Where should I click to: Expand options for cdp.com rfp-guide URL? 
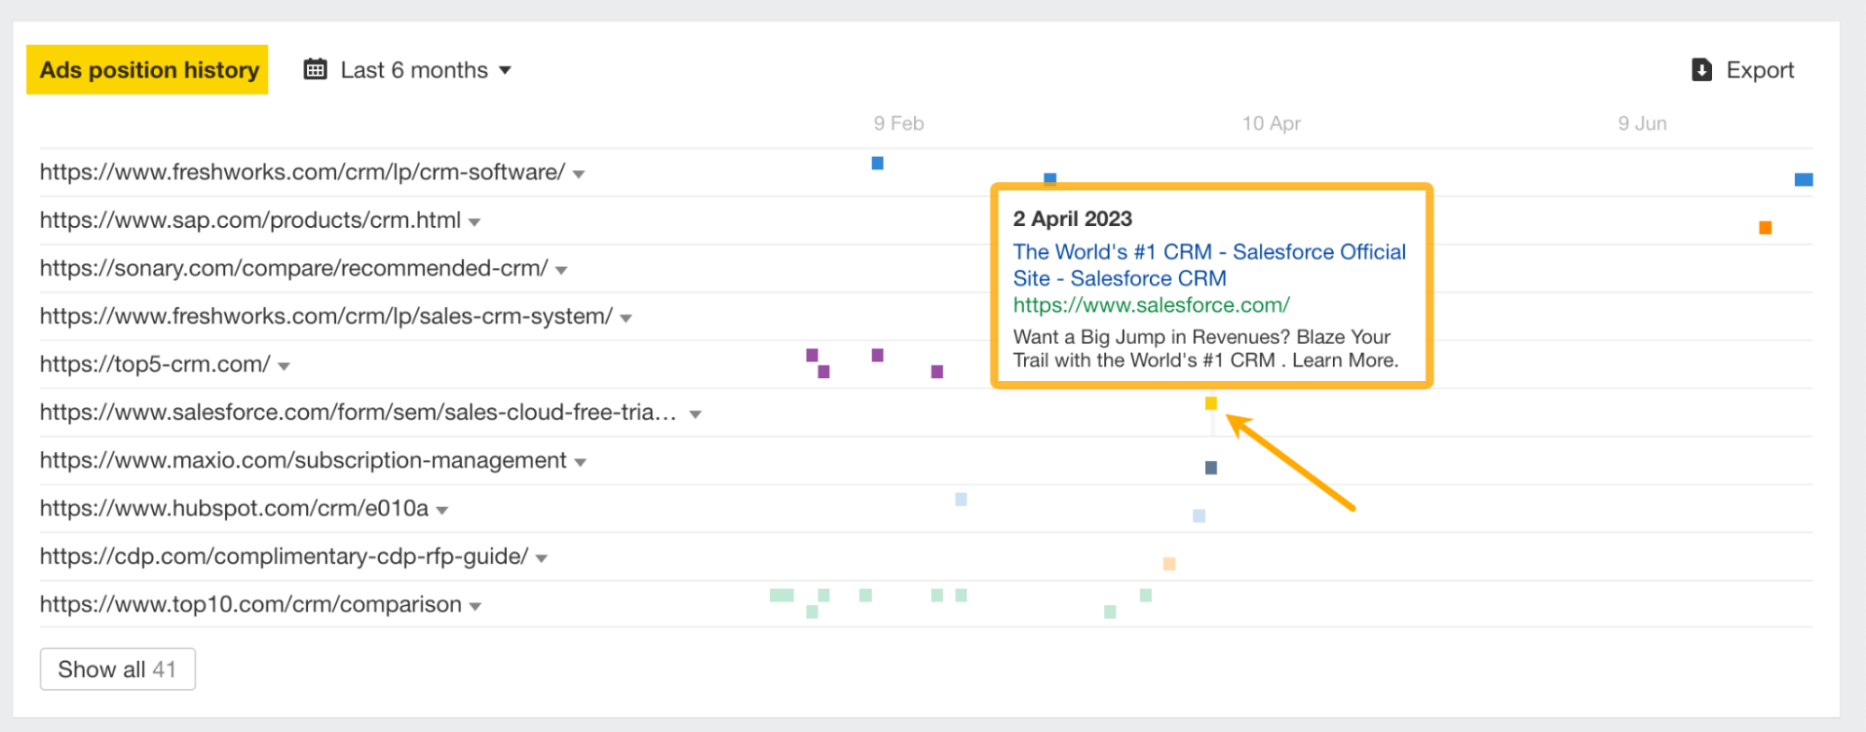(x=541, y=557)
